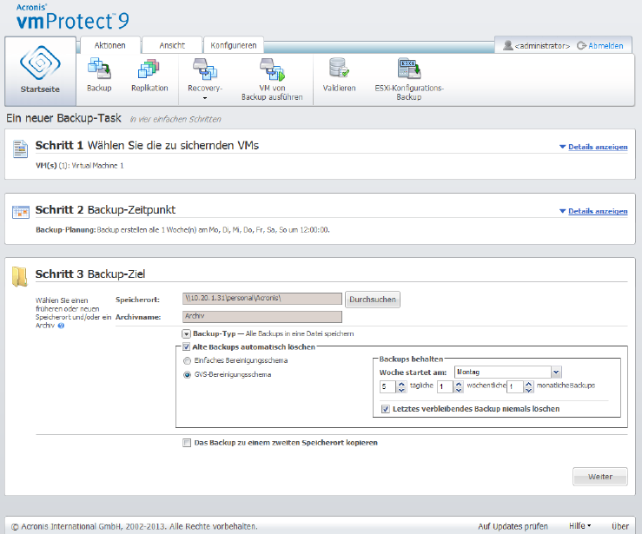Enable copying backup to second Speicherort
642x534 pixels.
(x=187, y=443)
